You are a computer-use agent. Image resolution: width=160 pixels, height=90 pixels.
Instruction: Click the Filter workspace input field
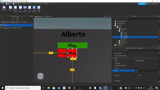click(x=135, y=18)
